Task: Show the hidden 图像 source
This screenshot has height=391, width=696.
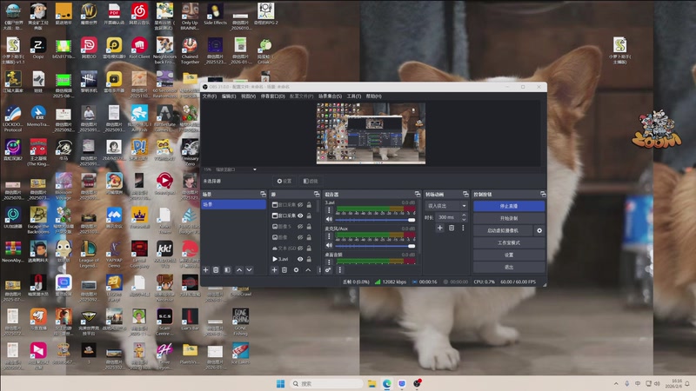Action: pyautogui.click(x=300, y=237)
